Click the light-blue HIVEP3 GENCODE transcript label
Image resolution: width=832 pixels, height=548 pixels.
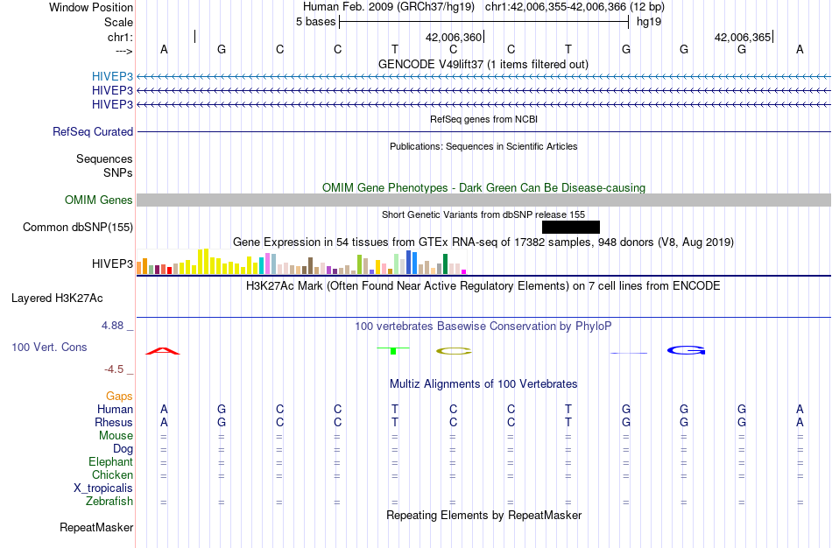click(x=112, y=76)
